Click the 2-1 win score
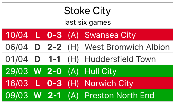175x104 pixels. (x=54, y=95)
